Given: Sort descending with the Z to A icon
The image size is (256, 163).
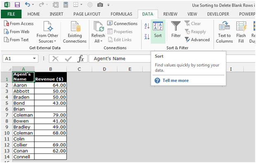Looking at the screenshot, I should click(x=147, y=37).
